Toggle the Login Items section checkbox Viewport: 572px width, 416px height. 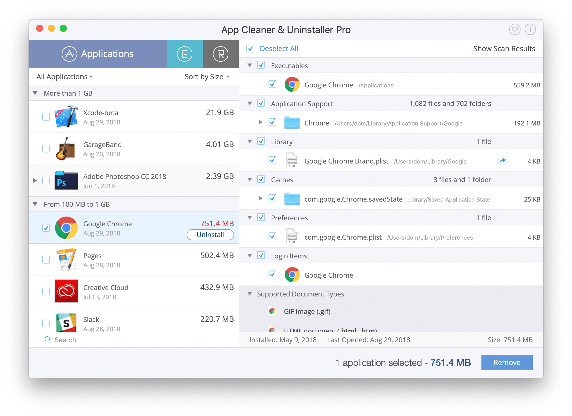tap(262, 255)
